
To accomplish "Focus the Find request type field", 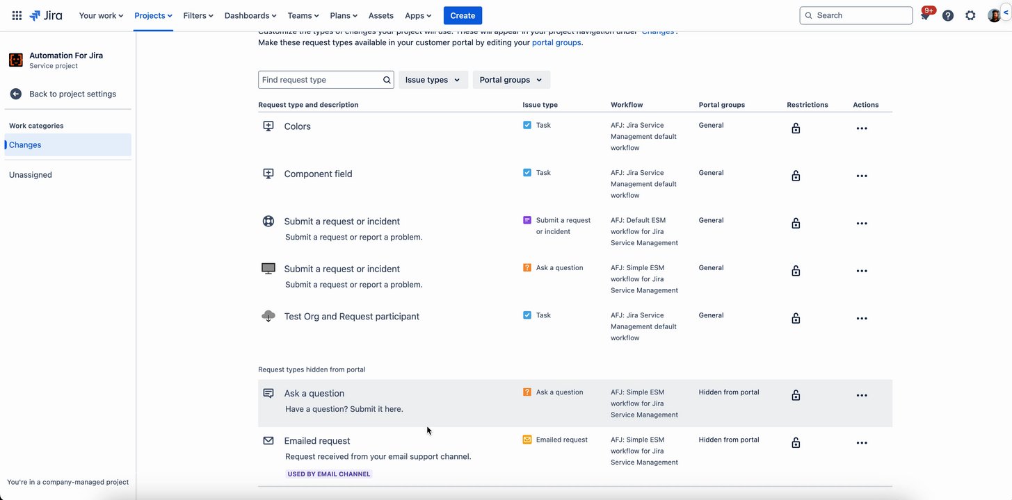I will (x=320, y=80).
